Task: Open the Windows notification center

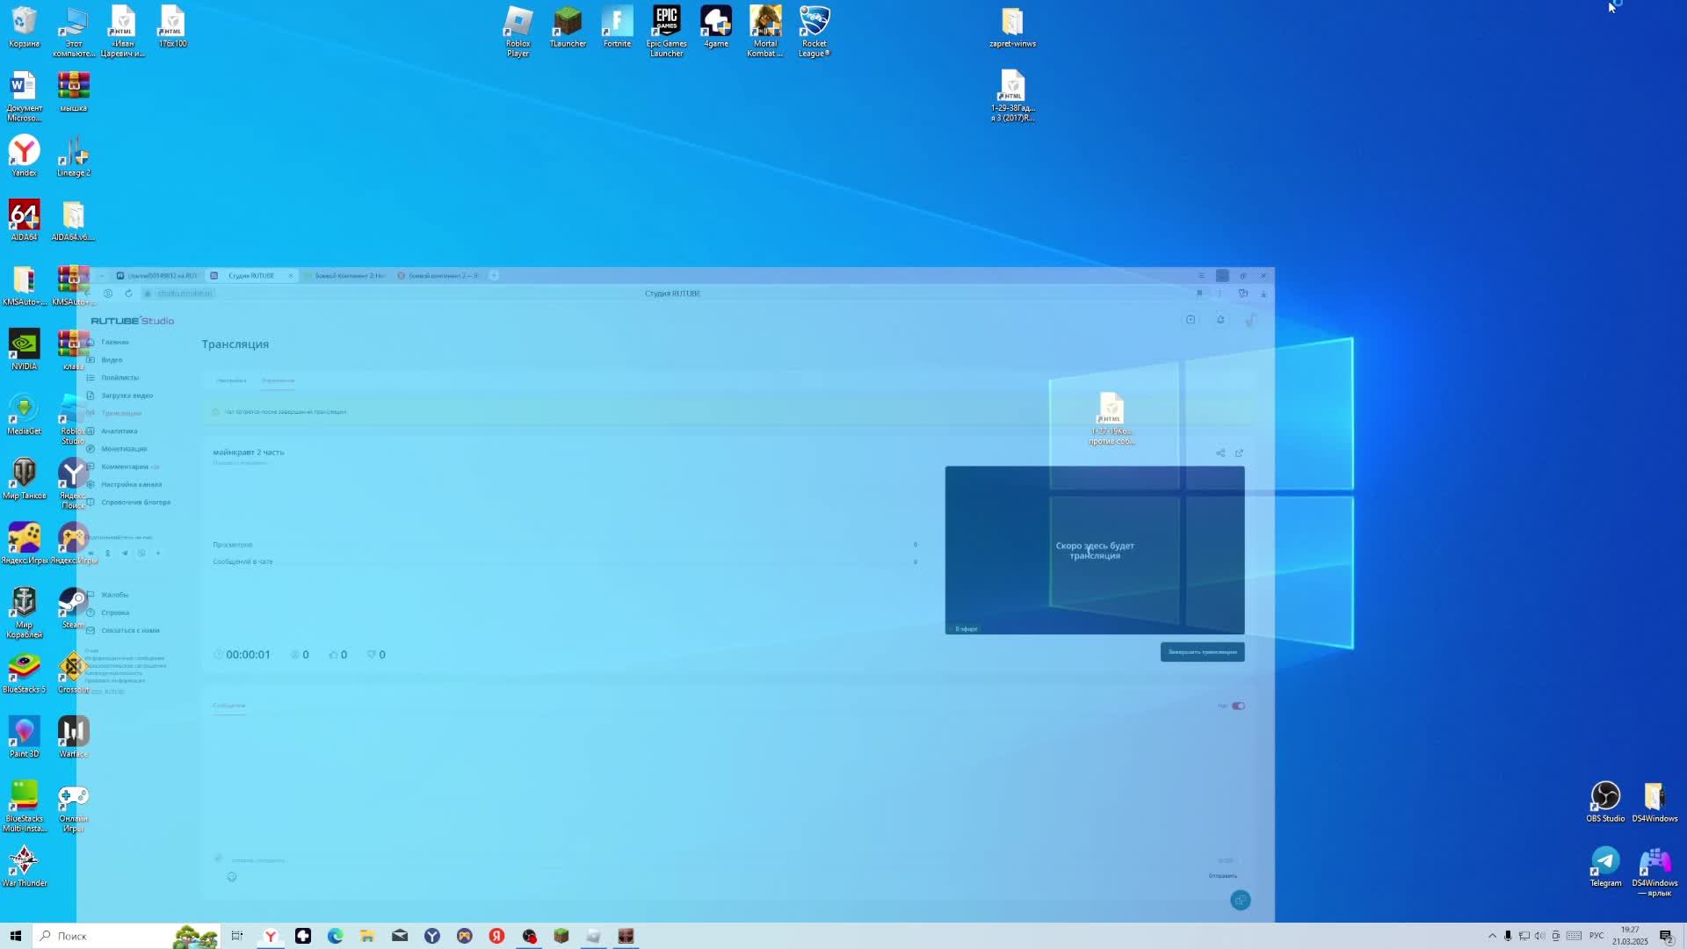Action: (1666, 936)
